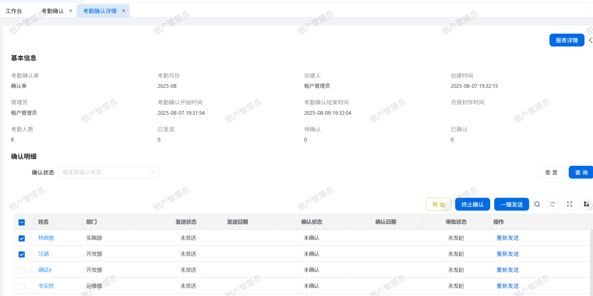Open employee 李安然 name link
593x296 pixels.
pos(46,286)
